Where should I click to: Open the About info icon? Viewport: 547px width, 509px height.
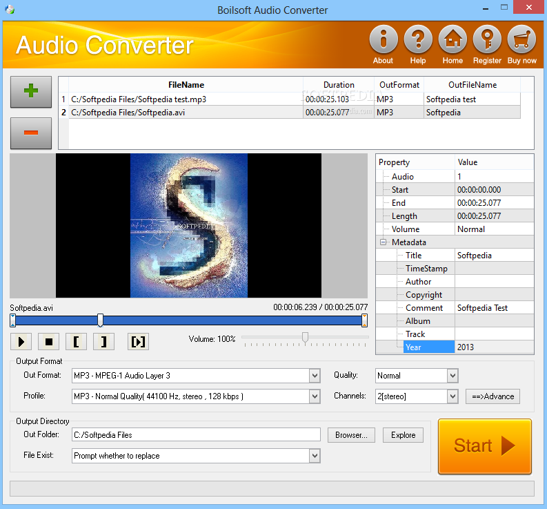[384, 39]
